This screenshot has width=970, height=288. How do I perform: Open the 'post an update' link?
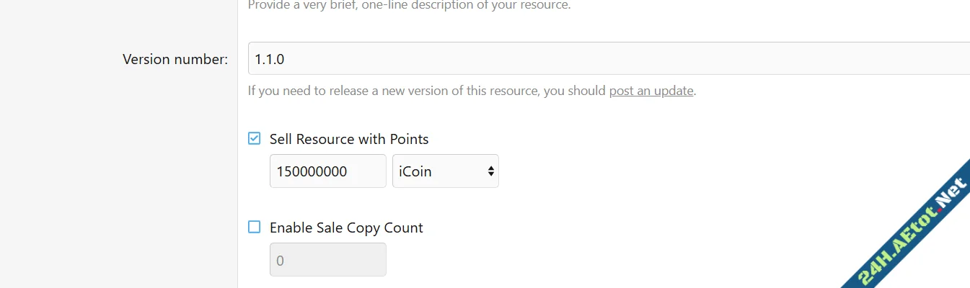pyautogui.click(x=651, y=91)
